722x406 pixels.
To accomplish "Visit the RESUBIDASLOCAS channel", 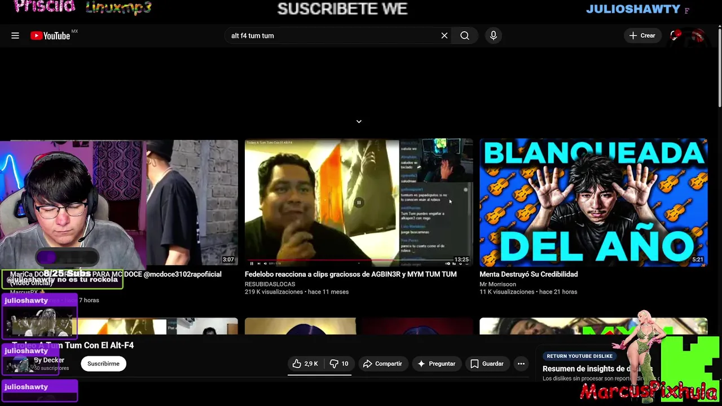I will [270, 284].
